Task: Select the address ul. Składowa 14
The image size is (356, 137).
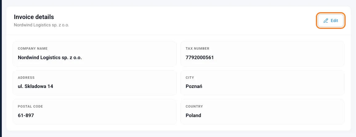Action: point(35,86)
